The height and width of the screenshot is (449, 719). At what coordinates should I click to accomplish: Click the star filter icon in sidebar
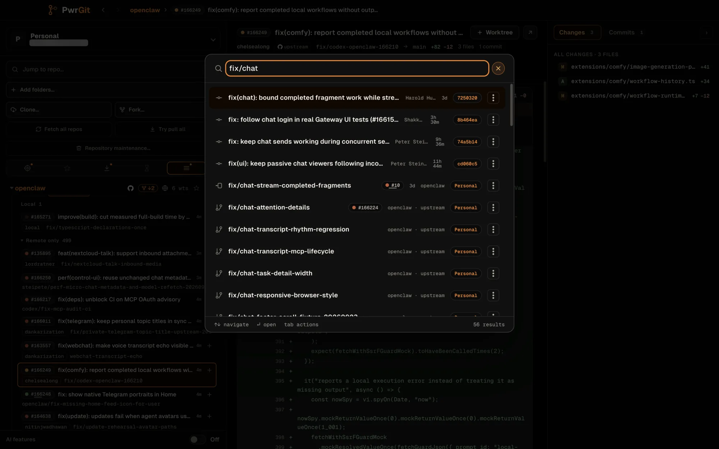tap(67, 168)
